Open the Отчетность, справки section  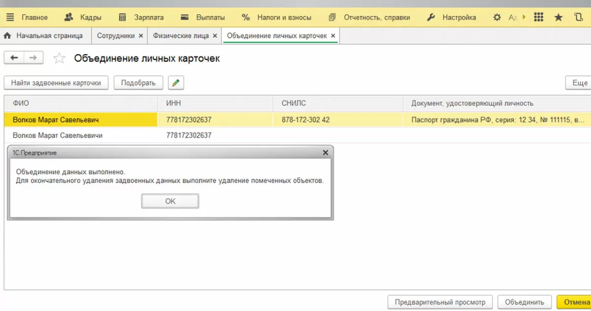(x=369, y=17)
